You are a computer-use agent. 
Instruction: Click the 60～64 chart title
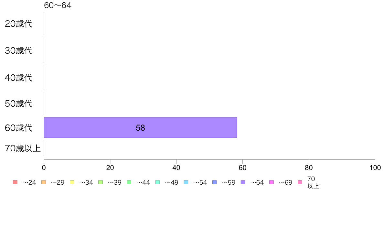[x=58, y=5]
